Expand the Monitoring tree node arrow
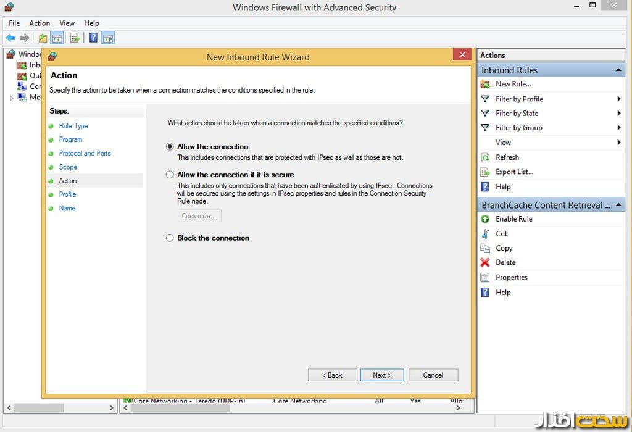The height and width of the screenshot is (432, 632). click(x=11, y=98)
